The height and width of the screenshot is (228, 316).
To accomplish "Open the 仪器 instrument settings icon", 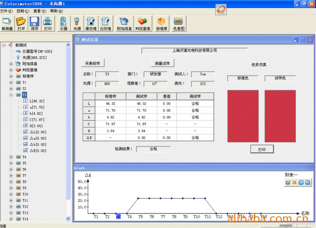I will 64,24.
